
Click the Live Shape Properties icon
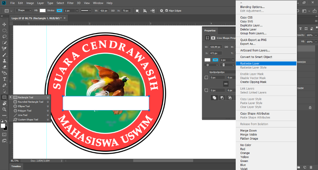[207, 38]
